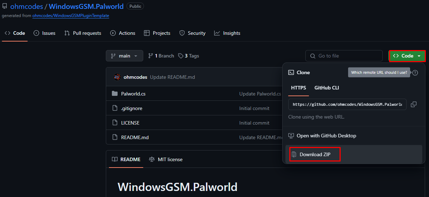Open the Issues tab
The width and height of the screenshot is (429, 197).
45,33
